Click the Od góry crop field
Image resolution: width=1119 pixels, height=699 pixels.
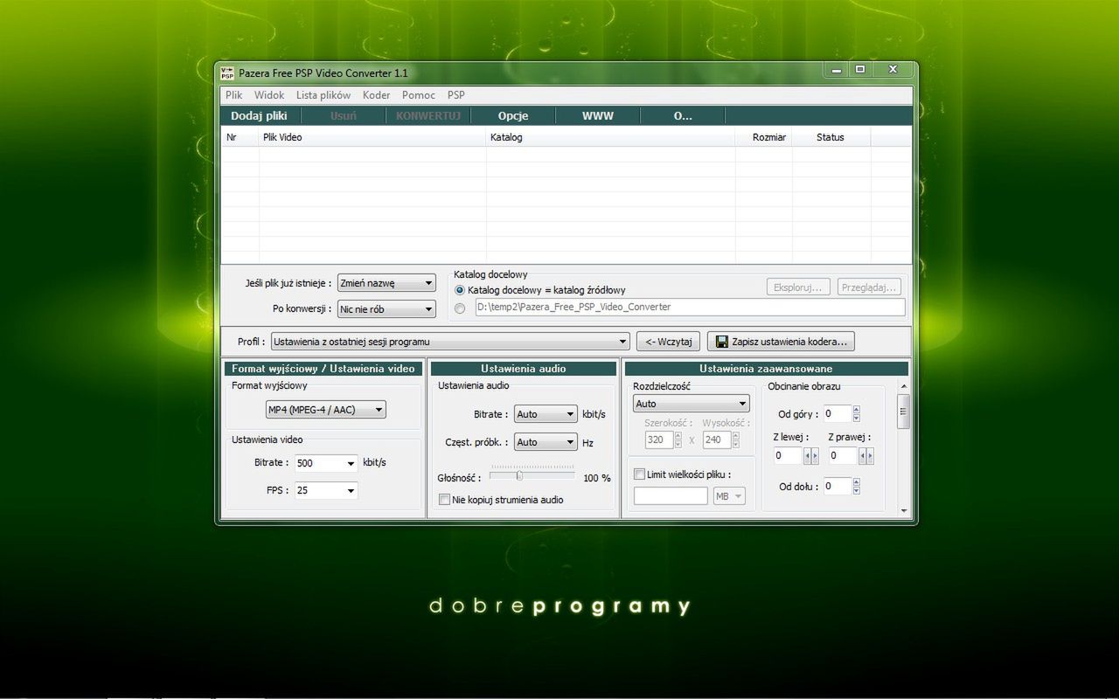pyautogui.click(x=837, y=414)
